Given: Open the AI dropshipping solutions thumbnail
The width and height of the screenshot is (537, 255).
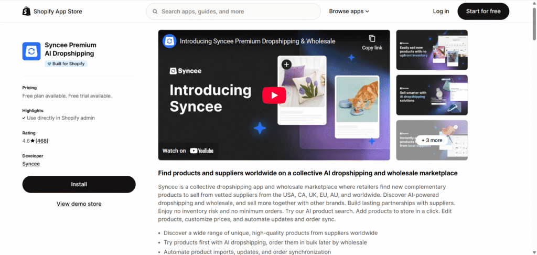Looking at the screenshot, I should (x=432, y=95).
